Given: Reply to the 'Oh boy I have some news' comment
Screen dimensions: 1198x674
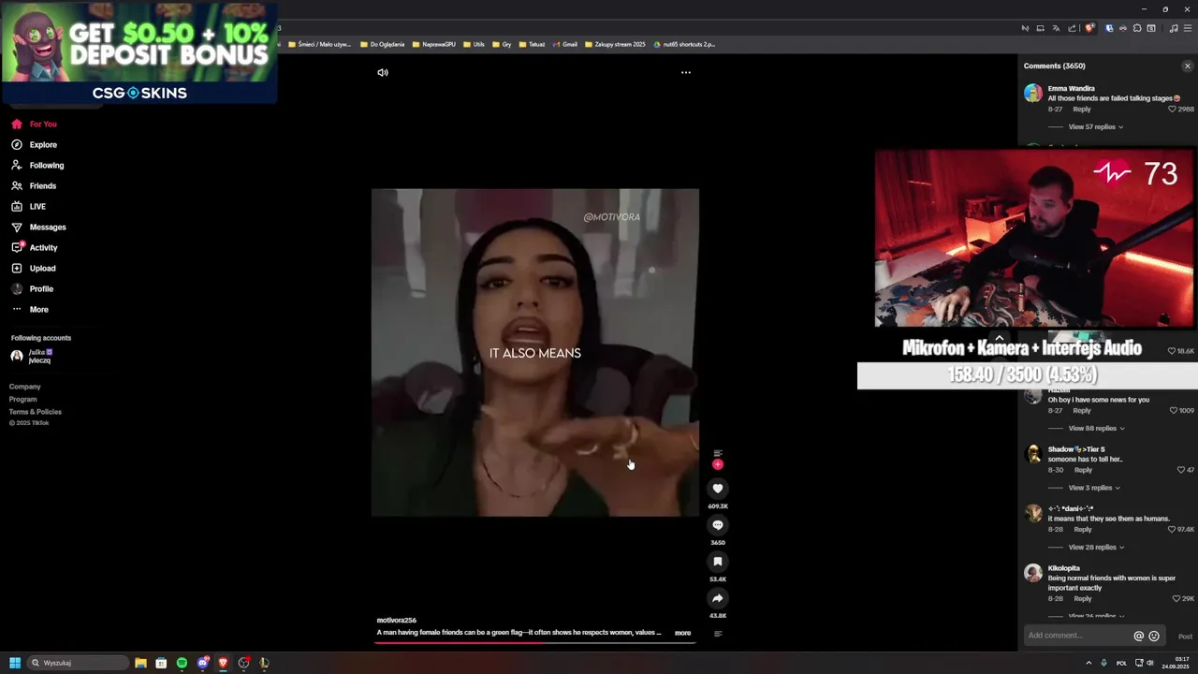Looking at the screenshot, I should [1082, 411].
